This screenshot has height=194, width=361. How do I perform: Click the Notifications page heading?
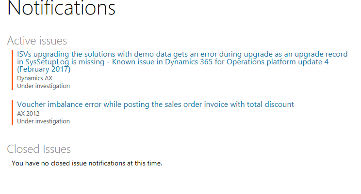[x=62, y=9]
